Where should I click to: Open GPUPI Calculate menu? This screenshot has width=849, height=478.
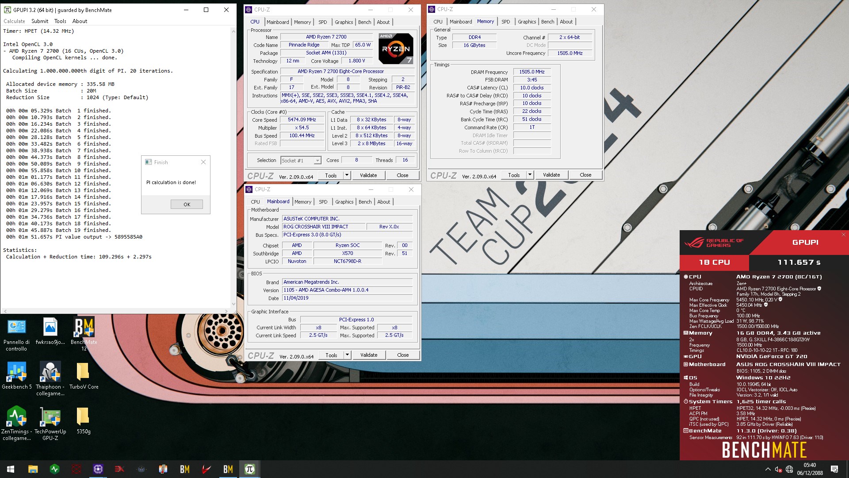pos(14,21)
